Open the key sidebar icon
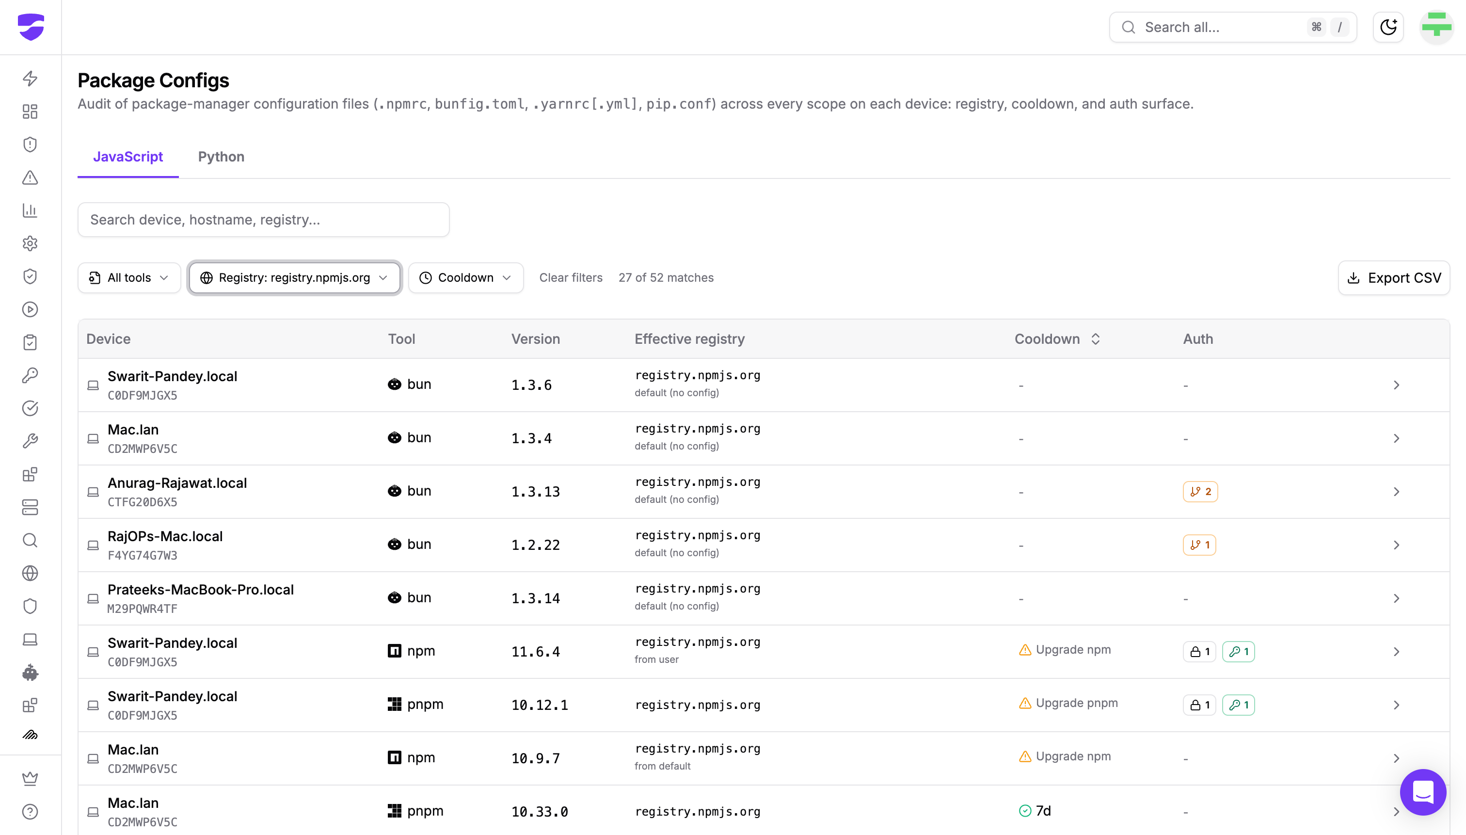 [31, 375]
